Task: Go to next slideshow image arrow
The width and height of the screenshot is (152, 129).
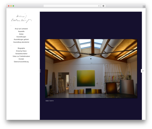Action: (x=143, y=71)
